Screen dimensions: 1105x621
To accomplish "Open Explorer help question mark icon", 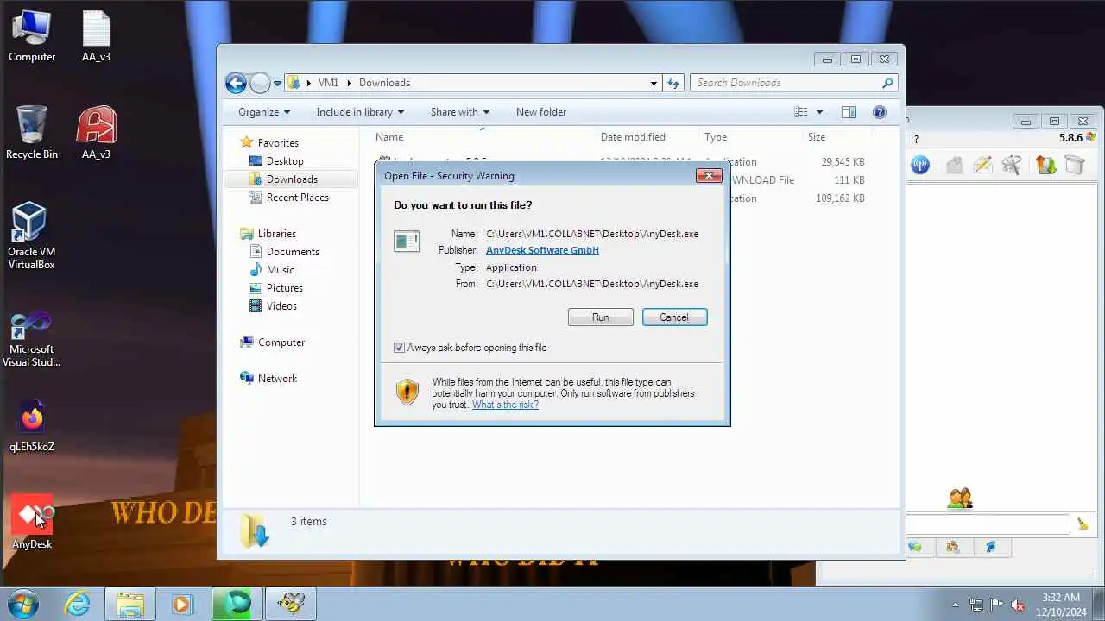I will pyautogui.click(x=880, y=112).
